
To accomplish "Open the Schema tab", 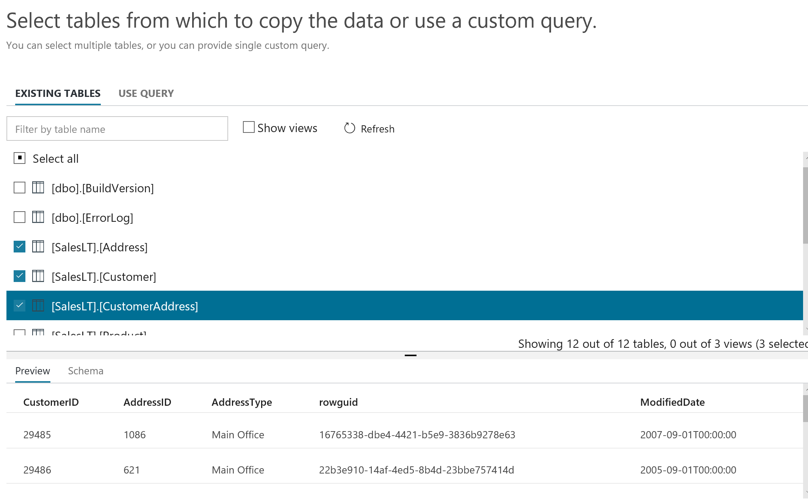I will click(86, 371).
